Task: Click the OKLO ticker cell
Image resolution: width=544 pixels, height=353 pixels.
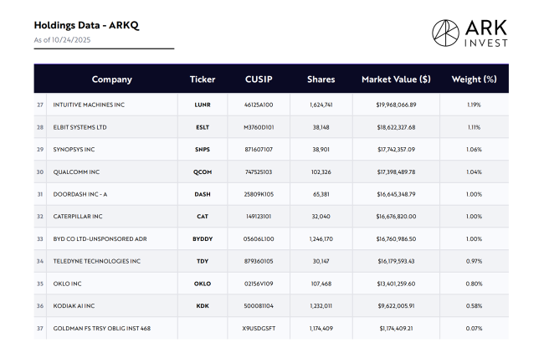Action: (x=203, y=284)
